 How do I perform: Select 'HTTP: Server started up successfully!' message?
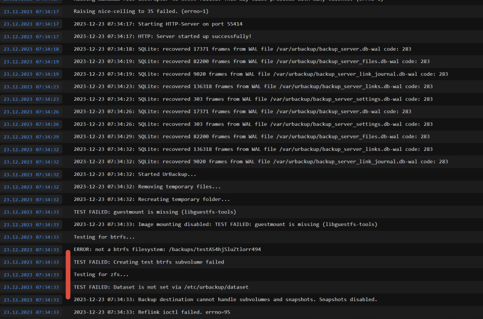click(x=162, y=36)
